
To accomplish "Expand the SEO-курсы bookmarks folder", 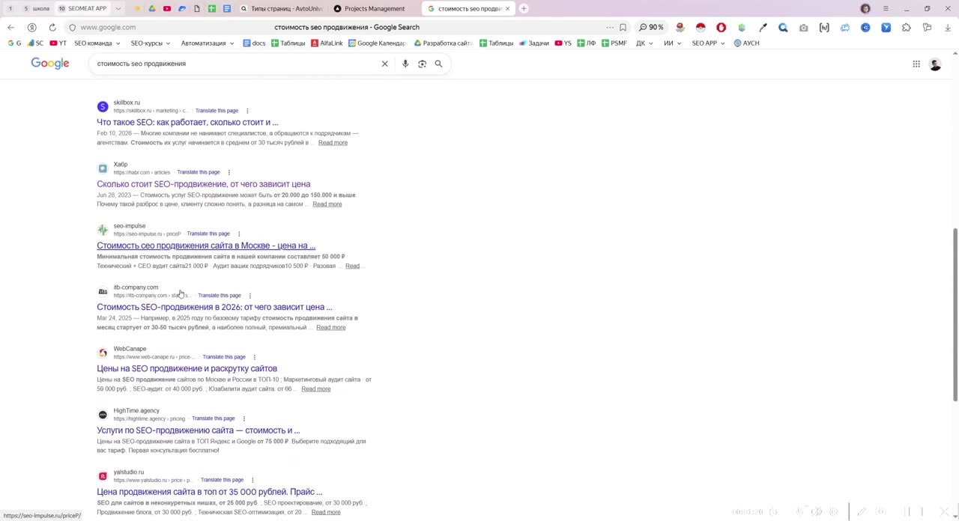I will pyautogui.click(x=150, y=43).
